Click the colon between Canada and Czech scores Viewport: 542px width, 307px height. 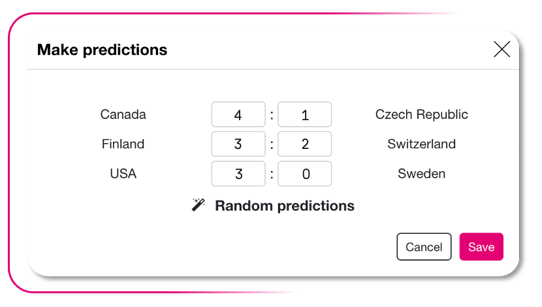(x=272, y=116)
